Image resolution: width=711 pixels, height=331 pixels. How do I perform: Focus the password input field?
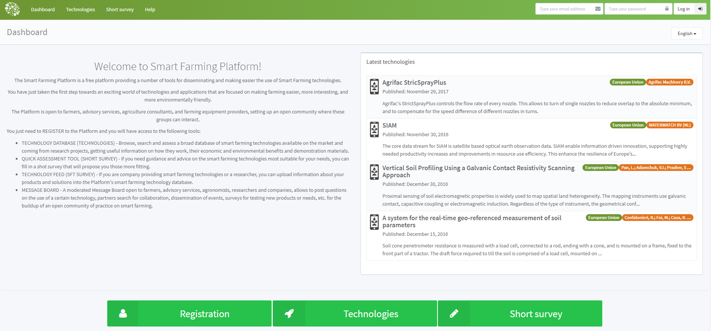[x=634, y=9]
